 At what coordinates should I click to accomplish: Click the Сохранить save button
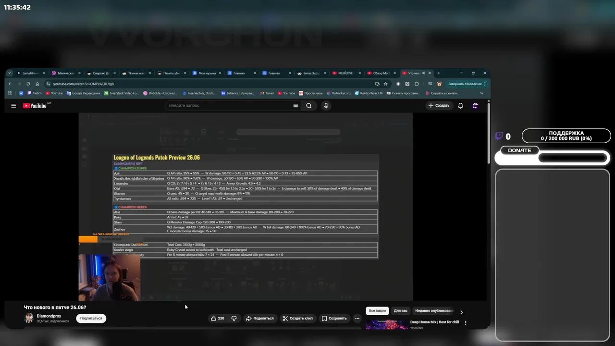tap(334, 318)
